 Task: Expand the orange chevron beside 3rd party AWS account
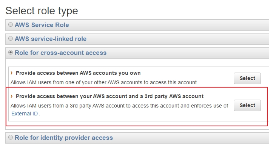tap(12, 96)
